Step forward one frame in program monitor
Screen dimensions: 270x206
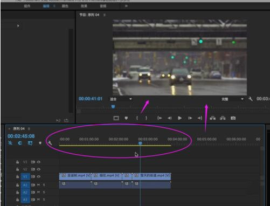190,118
